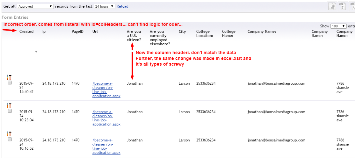The height and width of the screenshot is (158, 355).
Task: Sort by the Created column header
Action: pyautogui.click(x=26, y=32)
